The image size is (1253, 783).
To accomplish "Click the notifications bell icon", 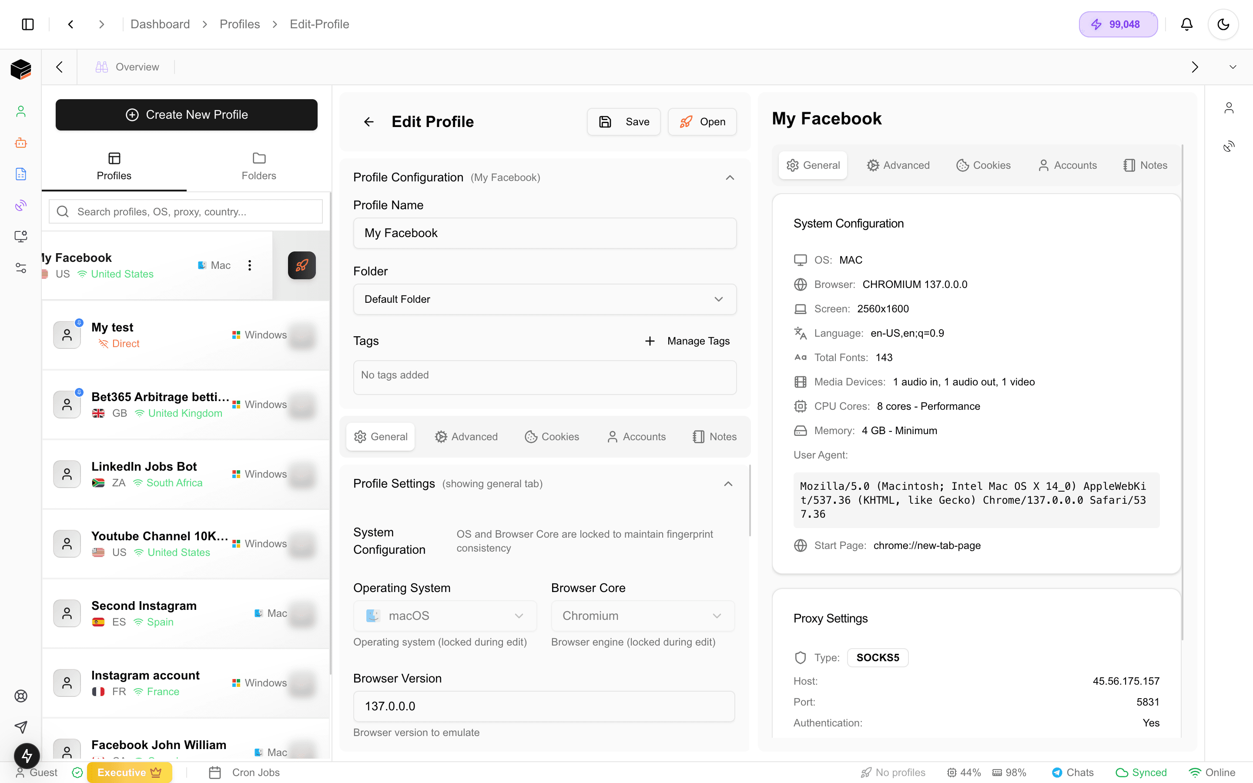I will (1186, 24).
